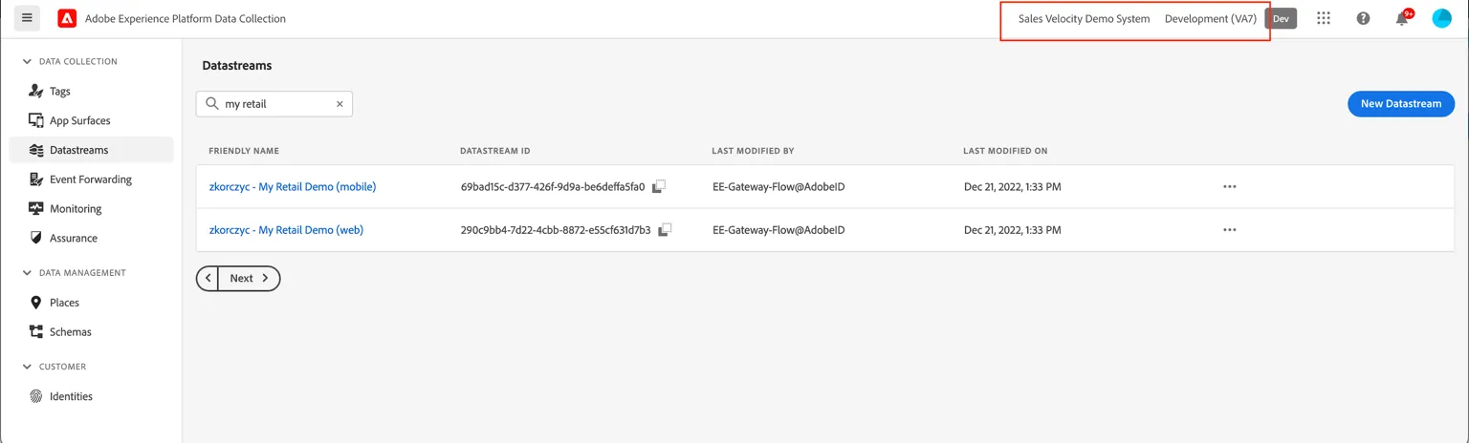The height and width of the screenshot is (443, 1469).
Task: Go to Event Forwarding in sidebar
Action: tap(91, 179)
